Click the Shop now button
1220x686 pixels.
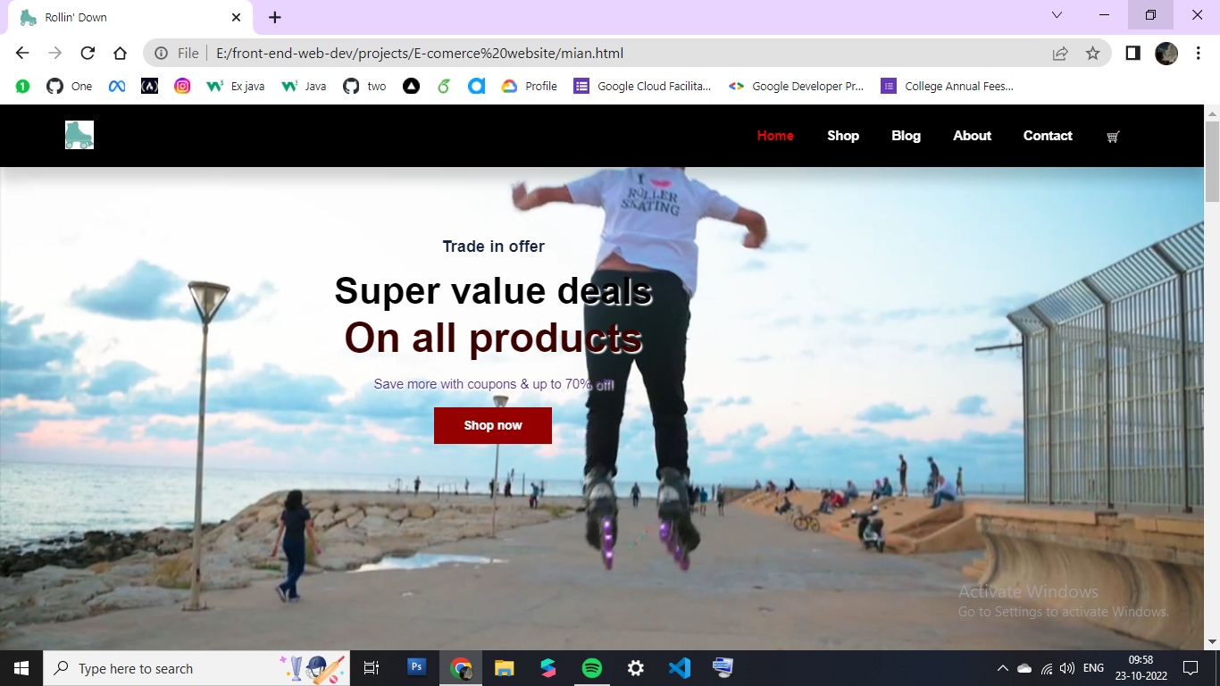[x=492, y=425]
